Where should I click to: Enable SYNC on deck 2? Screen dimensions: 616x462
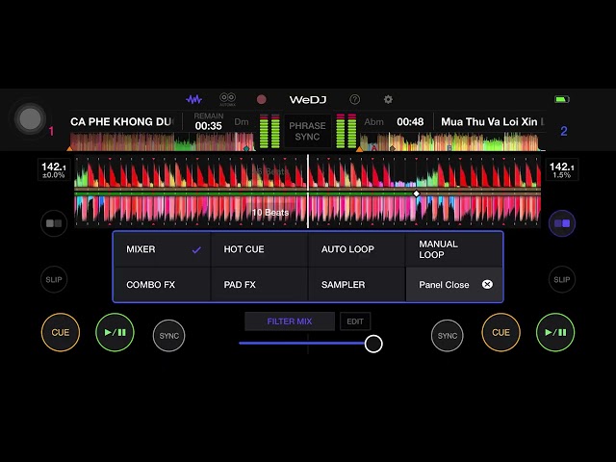coord(447,336)
